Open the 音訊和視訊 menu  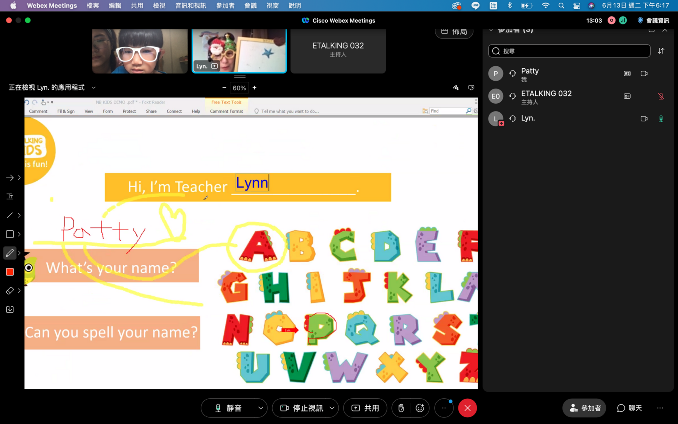pos(191,6)
